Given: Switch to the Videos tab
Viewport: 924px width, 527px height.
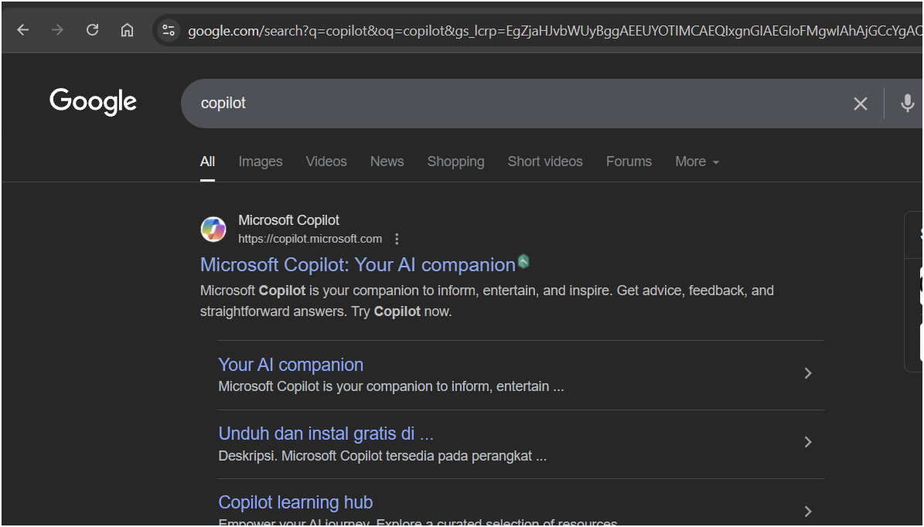Looking at the screenshot, I should (326, 161).
